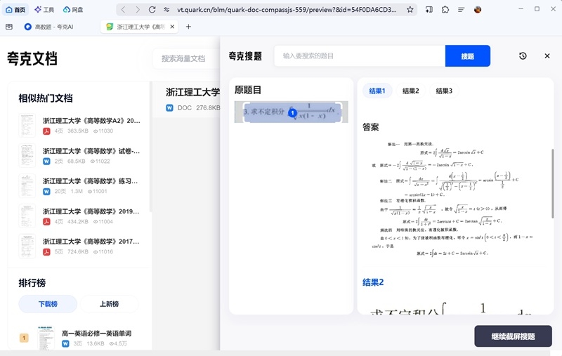
Task: Close the 夸克搜题 panel
Action: 547,56
